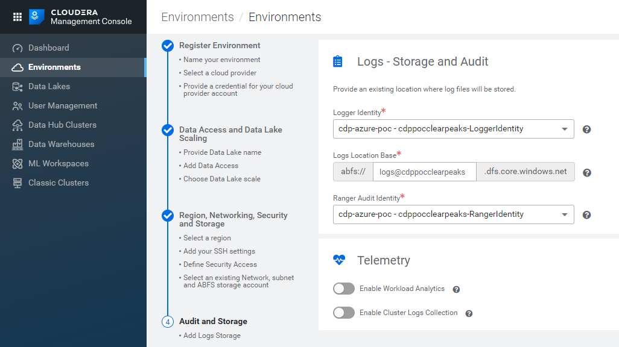Click the abfs:// prefix box
Viewport: 619px width, 347px height.
coord(353,172)
